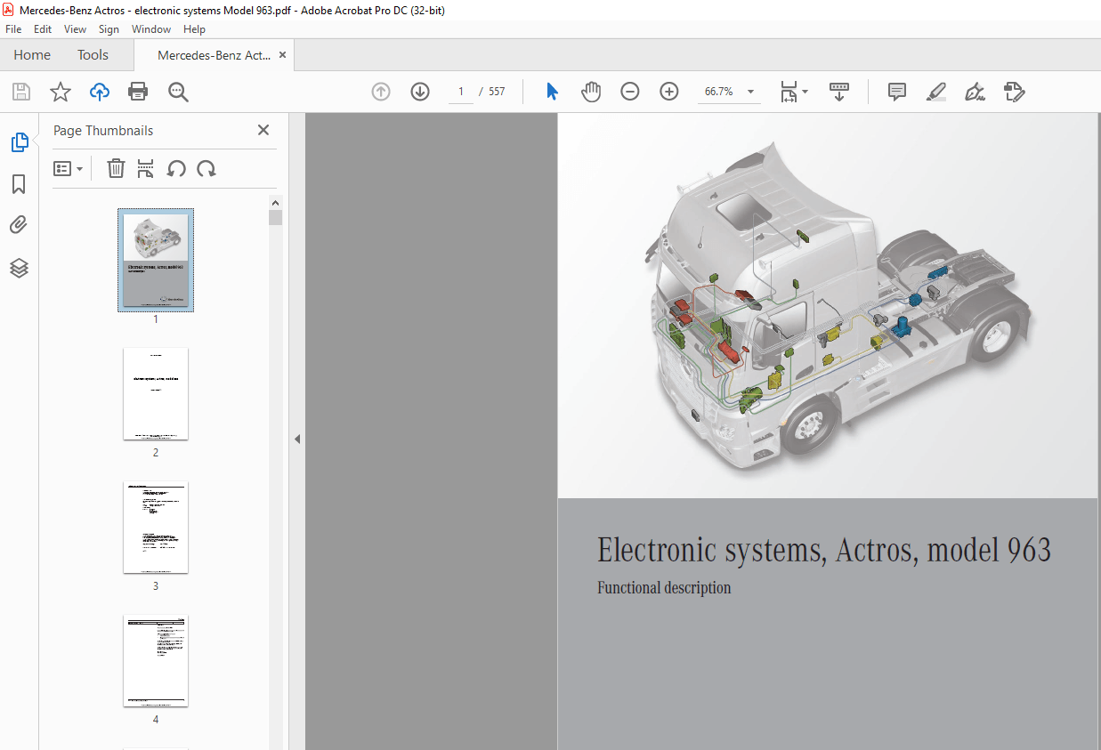Select the Add Comment tool
The height and width of the screenshot is (750, 1101).
pyautogui.click(x=896, y=92)
